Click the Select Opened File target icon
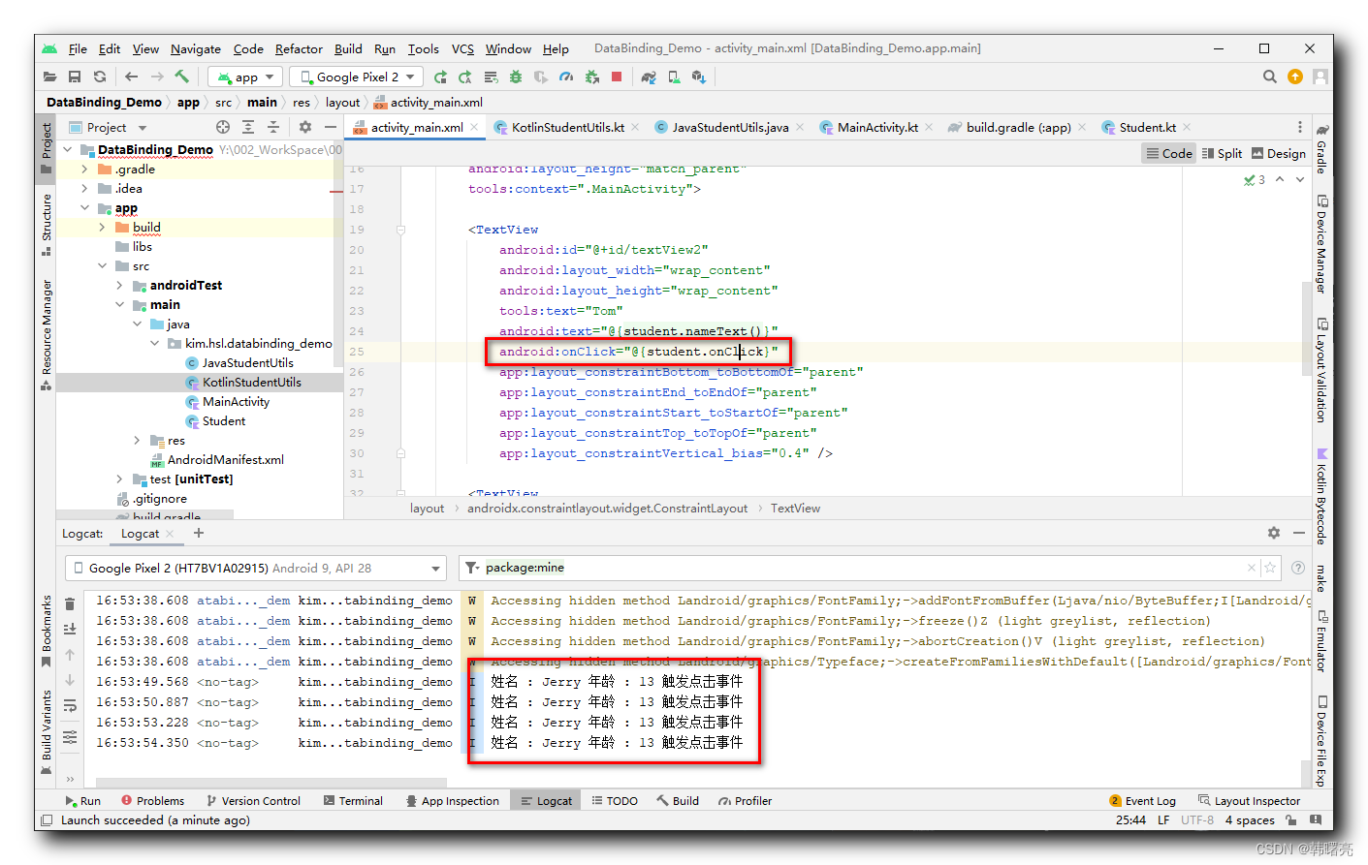Image resolution: width=1368 pixels, height=865 pixels. pos(223,127)
